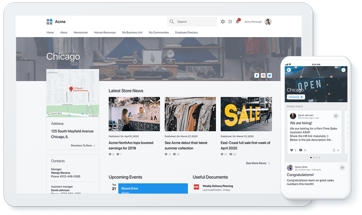Screen dimensions: 362x215
Task: Tap Adrian Ortiz's avatar on phone
Action: pos(290,168)
